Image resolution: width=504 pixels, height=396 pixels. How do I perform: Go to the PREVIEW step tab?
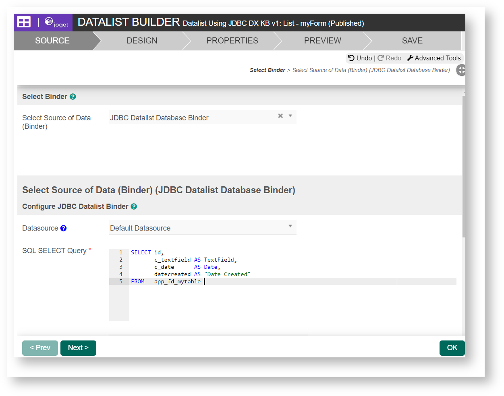pos(322,41)
